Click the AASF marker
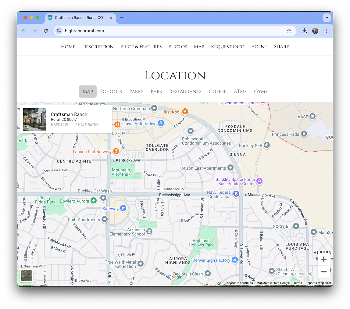This screenshot has width=350, height=309. tap(312, 116)
